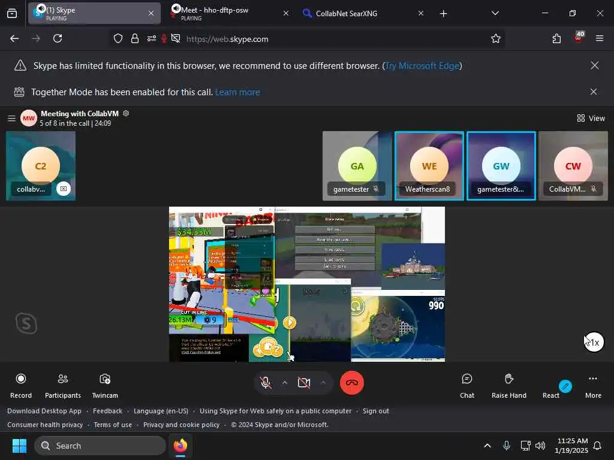Open Privacy and cookie policy
Screen dimensions: 614x460
click(181, 425)
